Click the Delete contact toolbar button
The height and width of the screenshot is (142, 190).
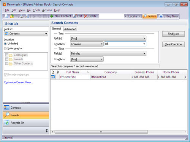click(x=90, y=16)
